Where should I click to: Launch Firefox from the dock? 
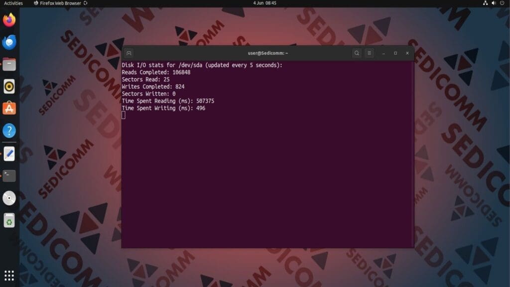click(x=9, y=20)
